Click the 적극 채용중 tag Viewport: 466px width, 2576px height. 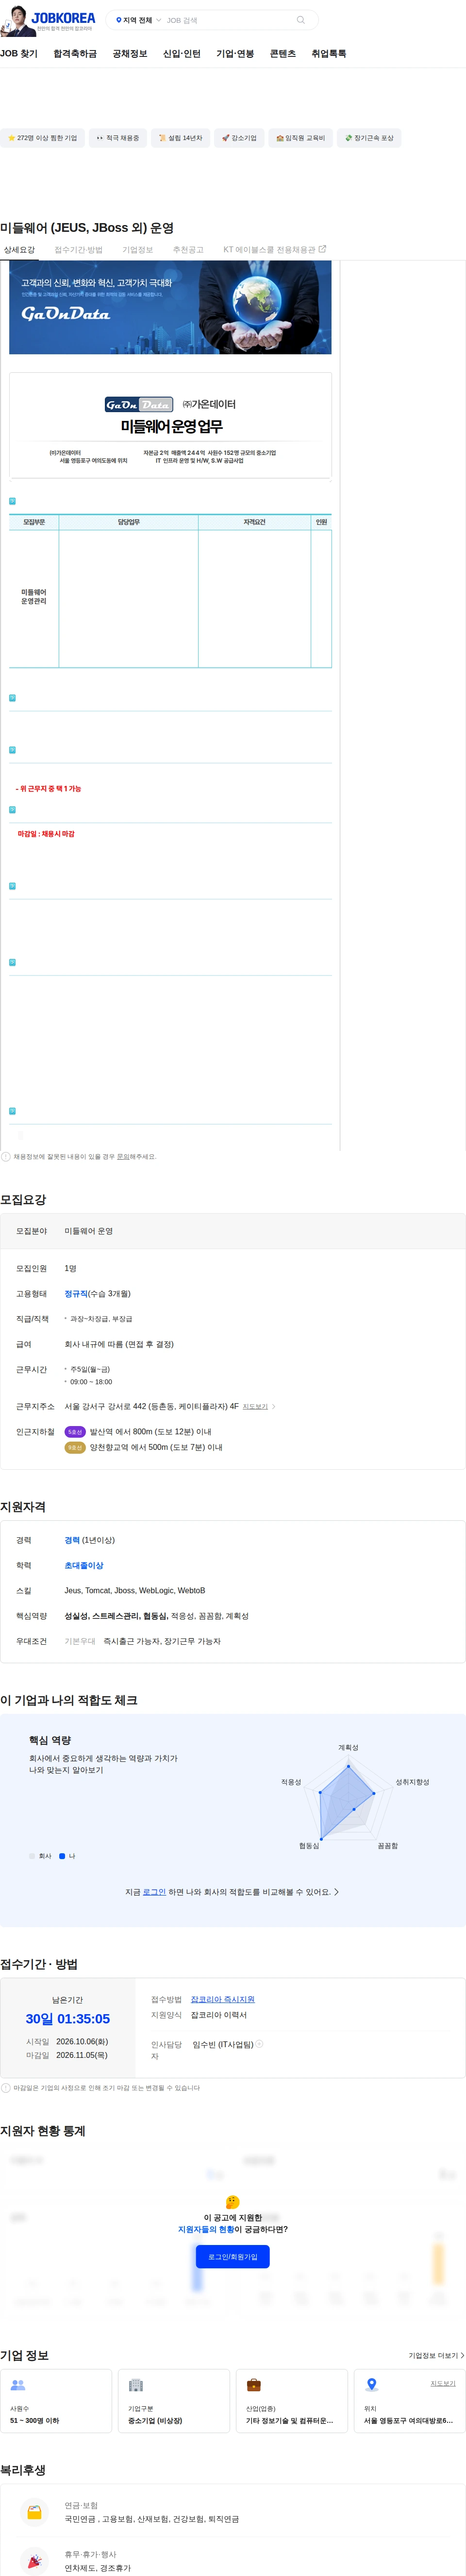click(x=118, y=138)
